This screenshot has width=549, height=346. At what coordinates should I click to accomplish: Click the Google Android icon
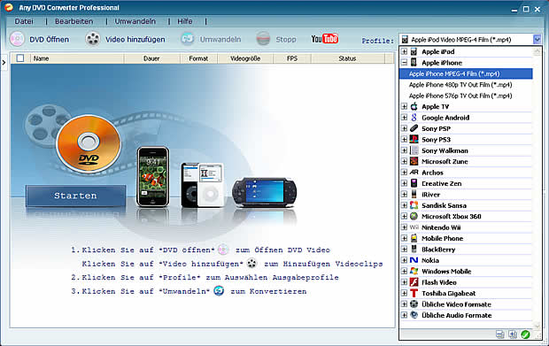click(x=414, y=118)
